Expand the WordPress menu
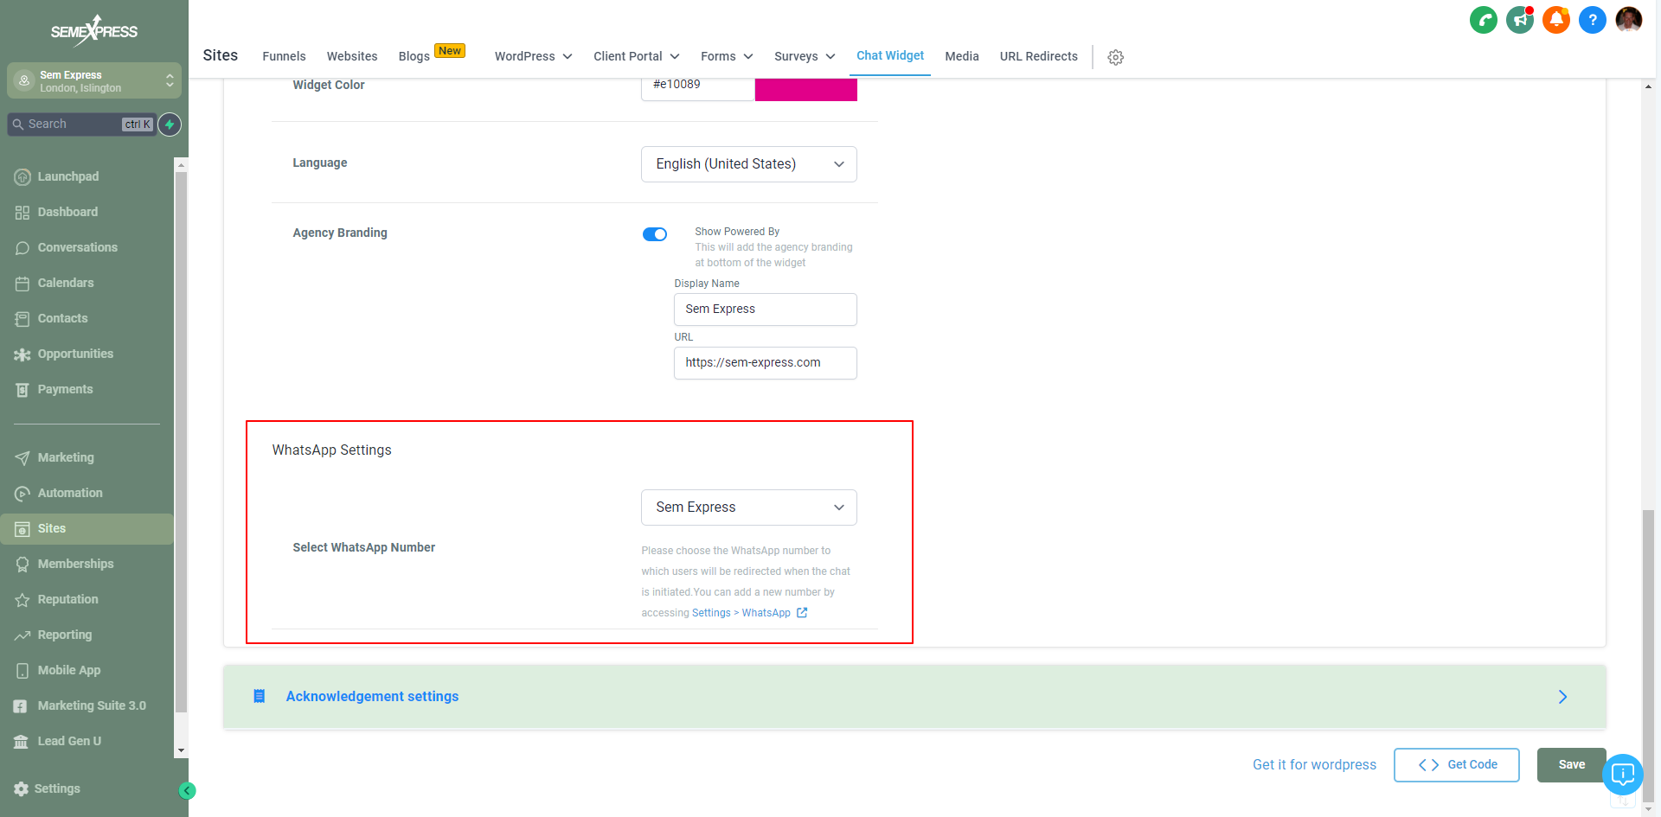 pyautogui.click(x=534, y=56)
